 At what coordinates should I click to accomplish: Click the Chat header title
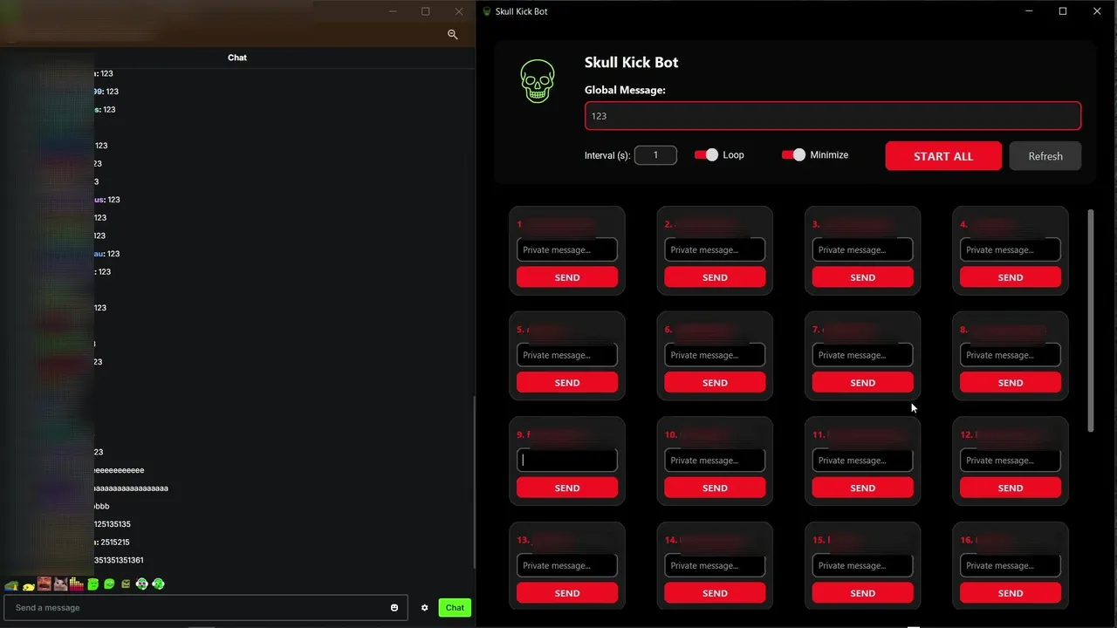pos(237,58)
